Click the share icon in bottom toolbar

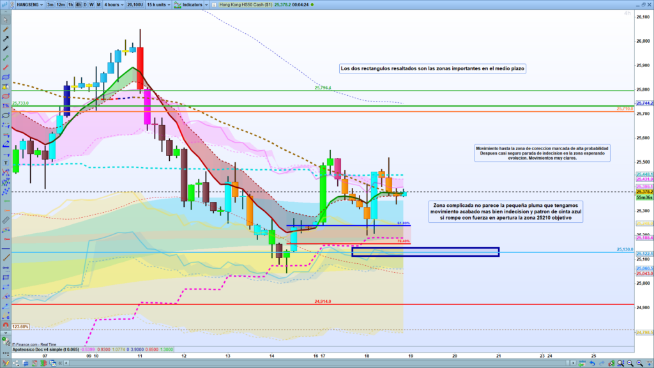tap(15, 363)
